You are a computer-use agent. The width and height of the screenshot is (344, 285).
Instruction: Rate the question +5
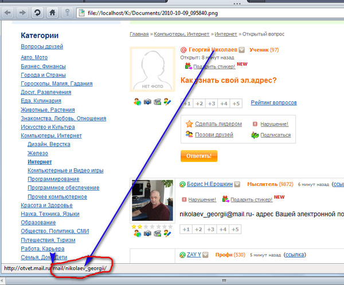click(x=236, y=104)
